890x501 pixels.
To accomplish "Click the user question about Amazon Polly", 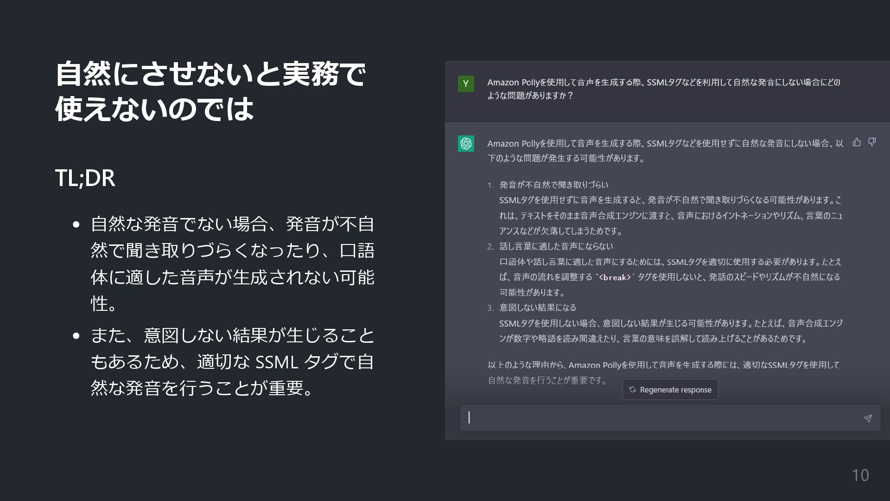I will click(x=664, y=89).
